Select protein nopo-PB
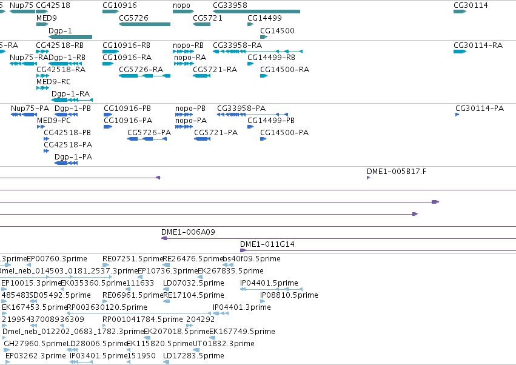Image resolution: width=516 pixels, height=365 pixels. point(190,109)
